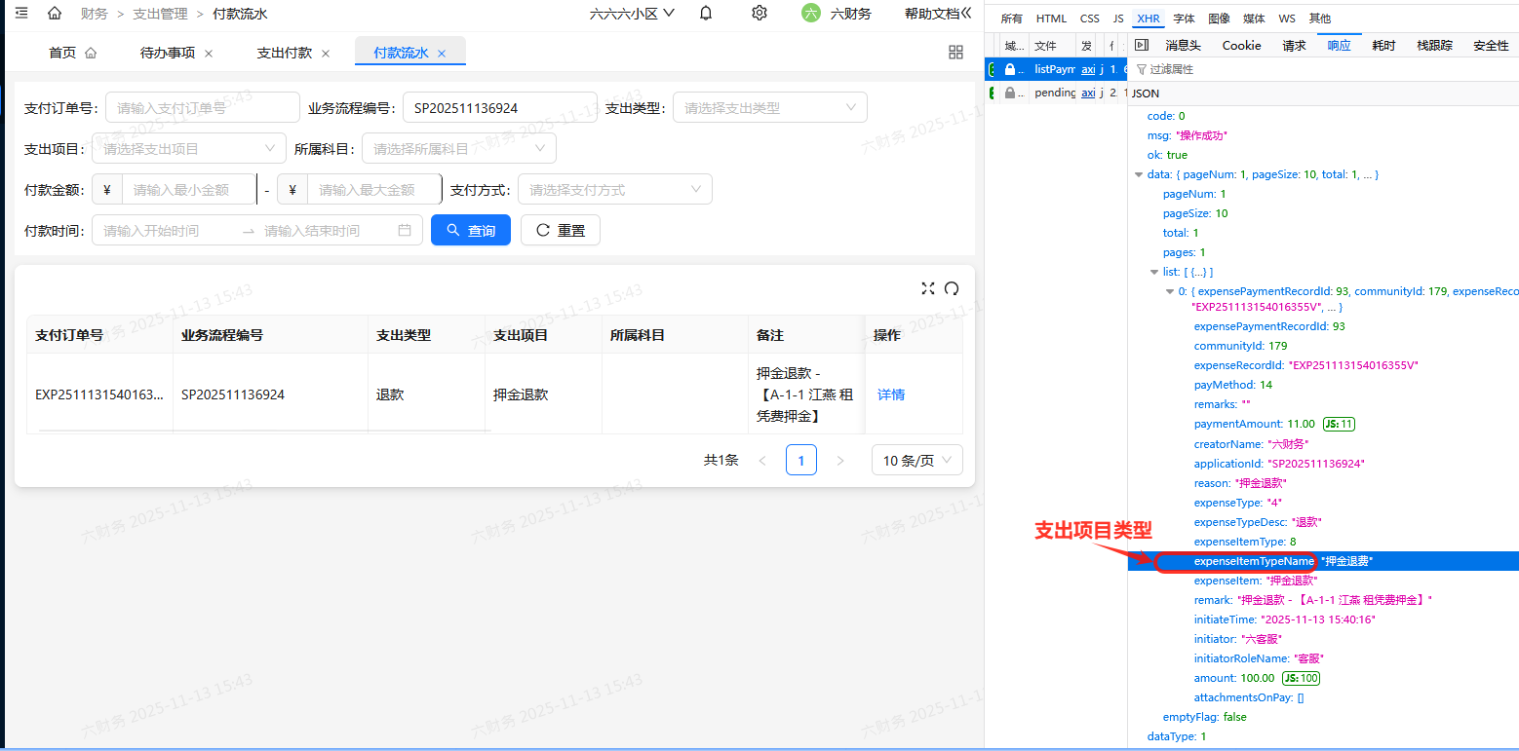
Task: Click the 查询 search button
Action: pyautogui.click(x=470, y=230)
